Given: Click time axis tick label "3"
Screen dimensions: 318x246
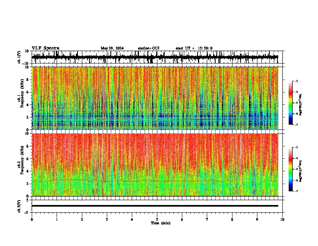Looking at the screenshot, I should pos(107,219).
